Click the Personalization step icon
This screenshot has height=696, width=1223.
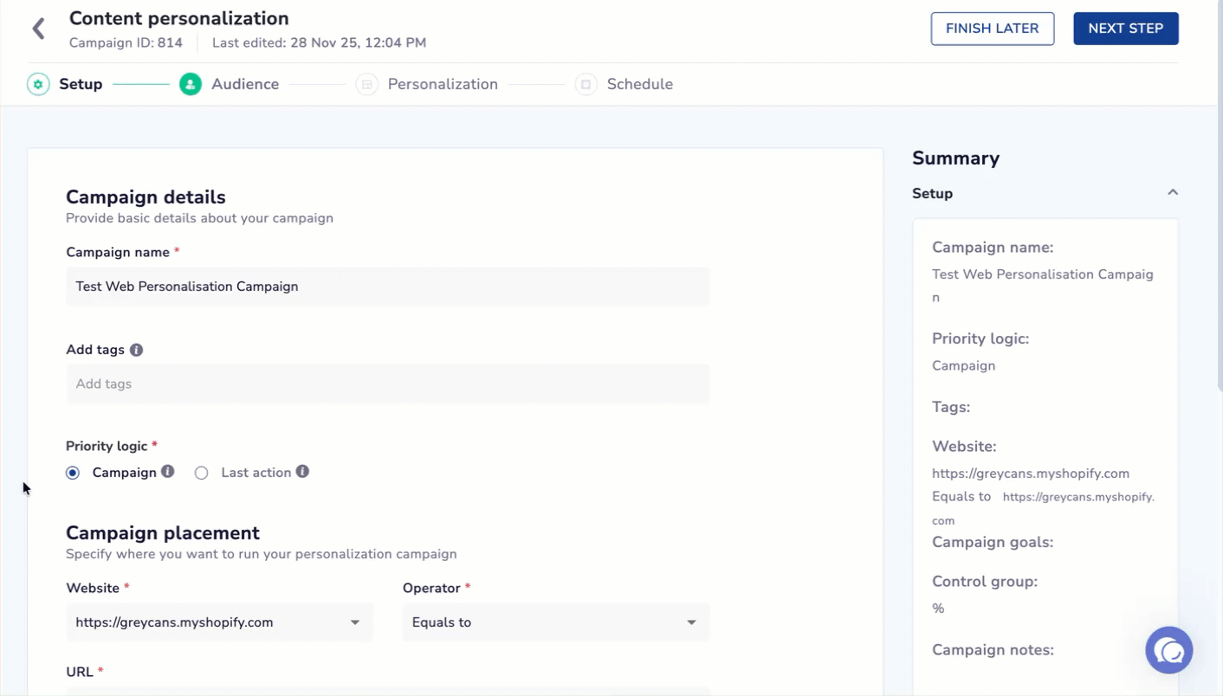coord(367,84)
